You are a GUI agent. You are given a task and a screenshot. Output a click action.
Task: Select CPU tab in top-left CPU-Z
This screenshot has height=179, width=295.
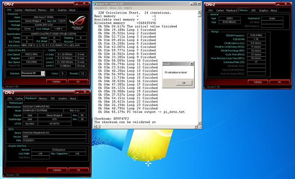coord(9,10)
